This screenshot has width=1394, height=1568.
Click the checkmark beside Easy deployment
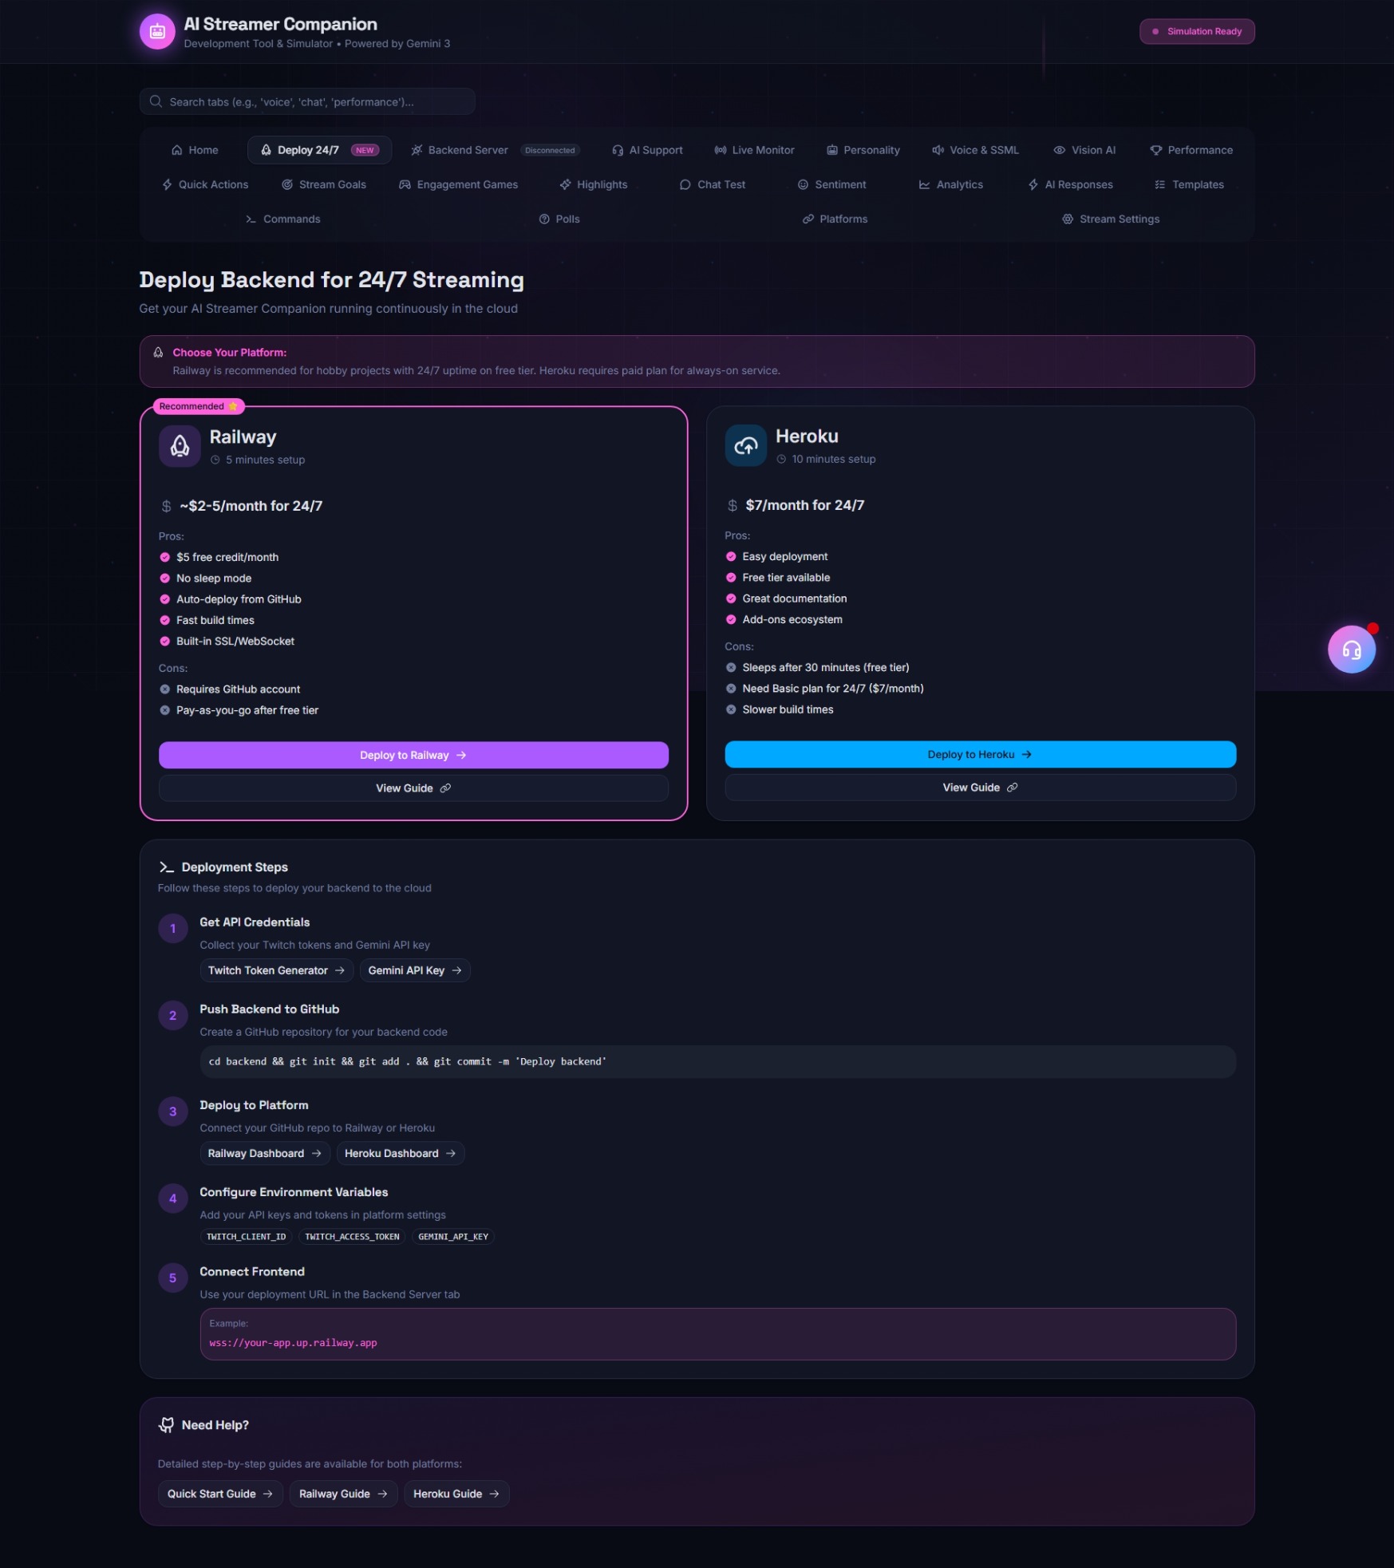point(730,556)
